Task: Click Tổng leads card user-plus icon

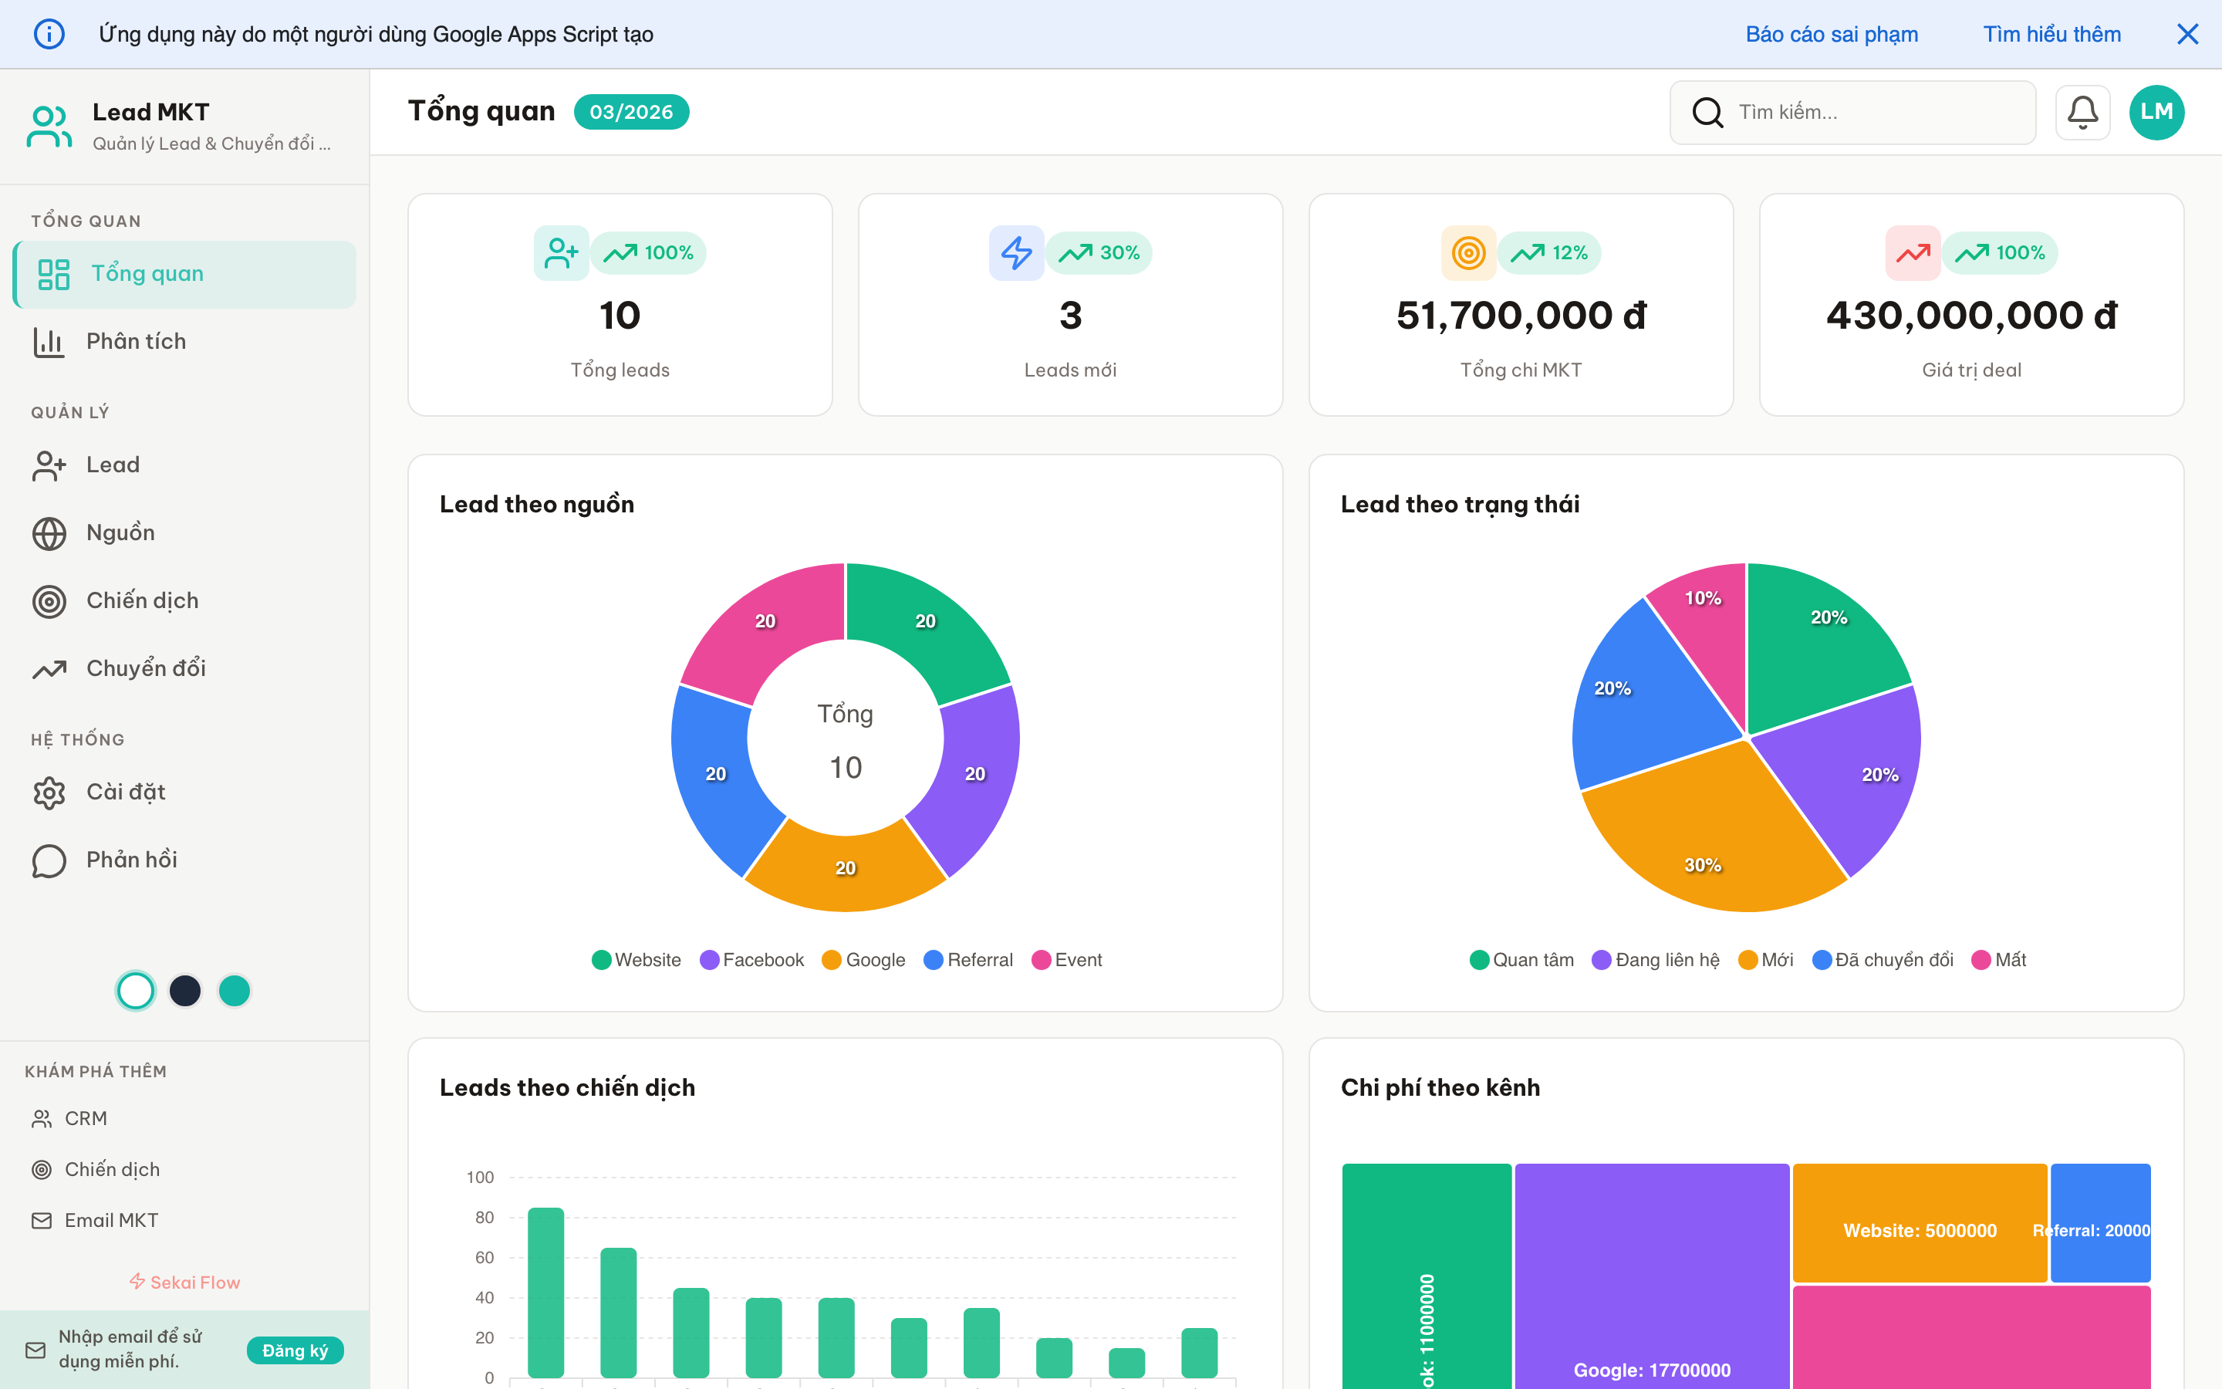Action: (560, 252)
